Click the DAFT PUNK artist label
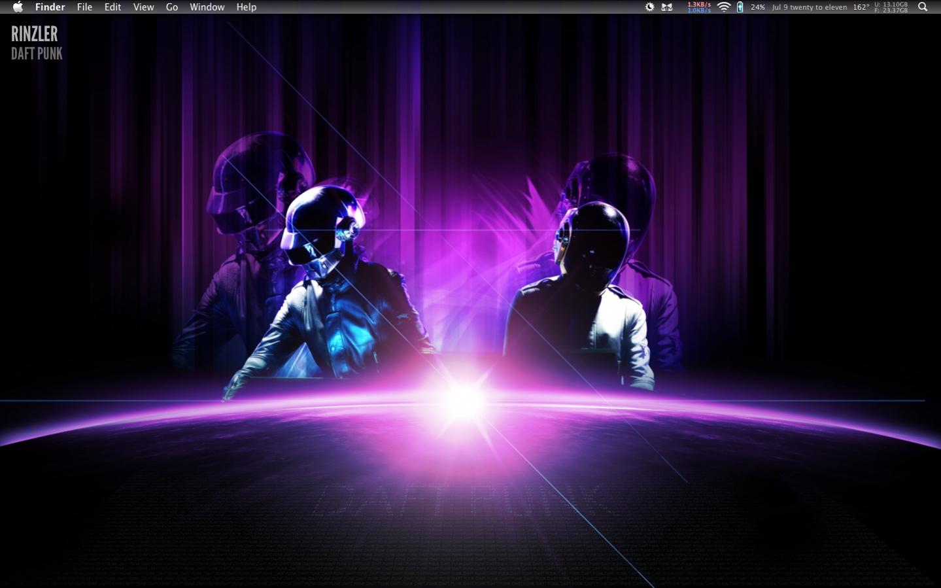The width and height of the screenshot is (941, 588). tap(37, 54)
